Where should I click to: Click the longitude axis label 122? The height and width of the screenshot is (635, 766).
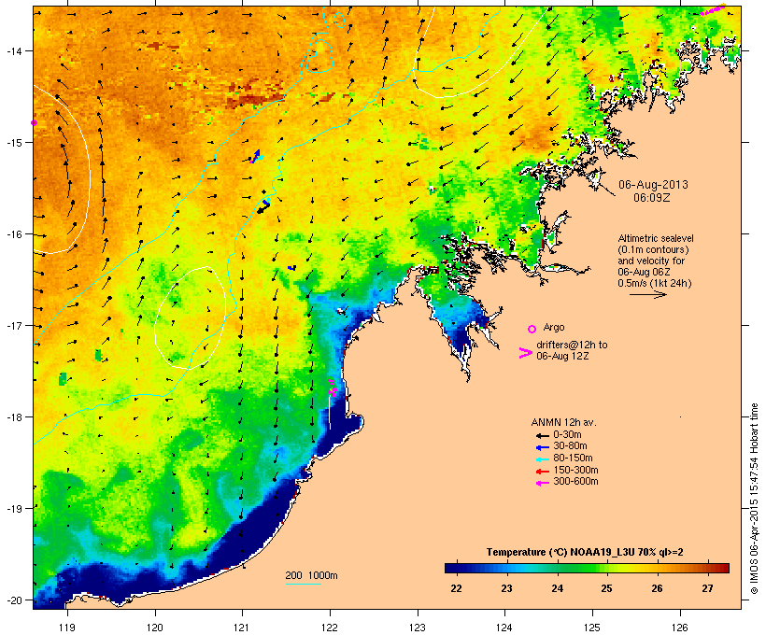pos(330,628)
